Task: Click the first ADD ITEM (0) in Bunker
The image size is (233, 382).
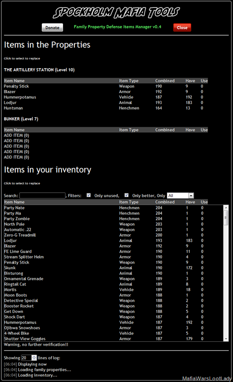Action: click(16, 135)
